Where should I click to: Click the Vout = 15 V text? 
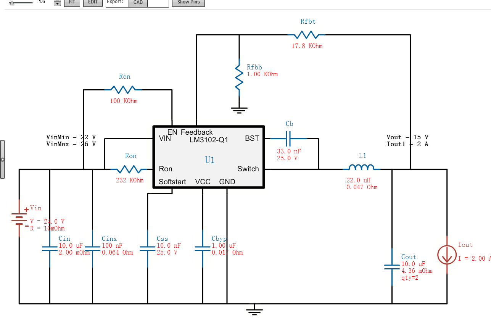tap(407, 137)
